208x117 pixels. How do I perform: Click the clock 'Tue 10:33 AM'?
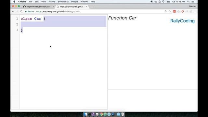(x=178, y=2)
